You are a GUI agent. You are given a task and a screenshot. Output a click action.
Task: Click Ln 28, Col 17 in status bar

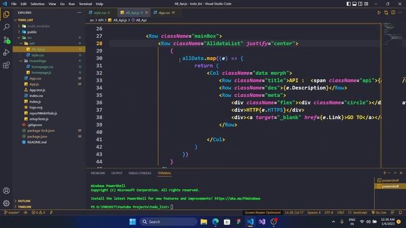tap(294, 213)
